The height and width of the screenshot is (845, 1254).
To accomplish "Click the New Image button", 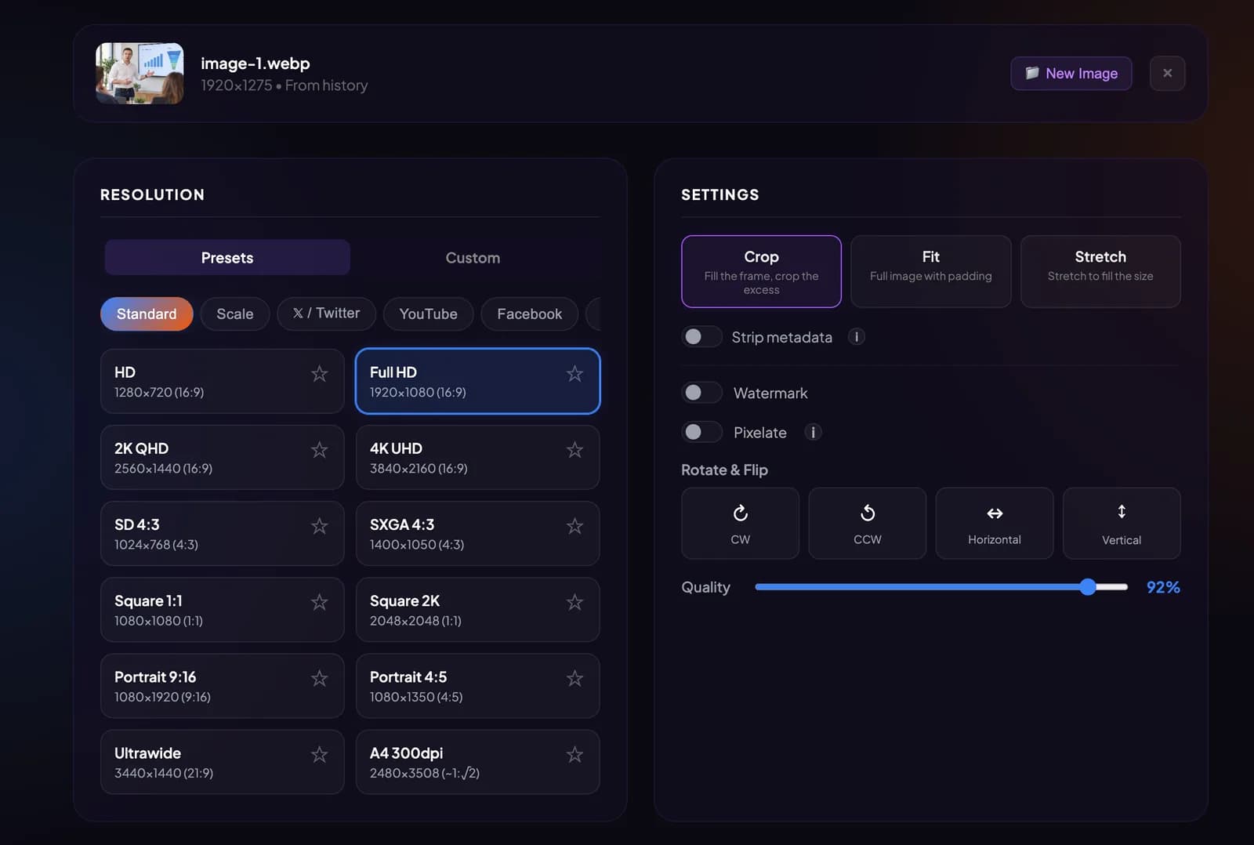I will coord(1071,73).
